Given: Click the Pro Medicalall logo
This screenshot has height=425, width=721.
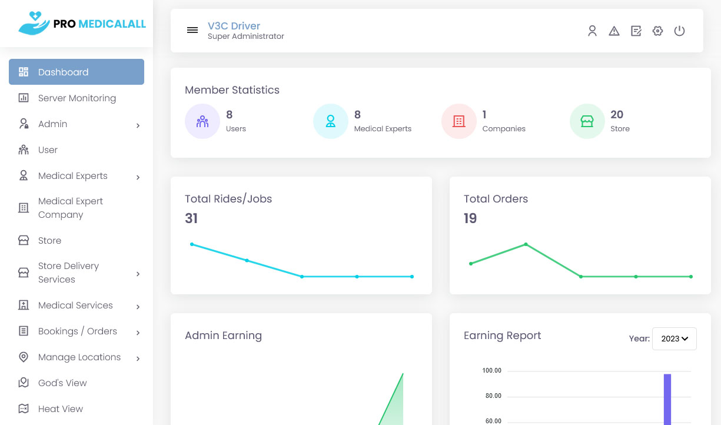Looking at the screenshot, I should 82,24.
